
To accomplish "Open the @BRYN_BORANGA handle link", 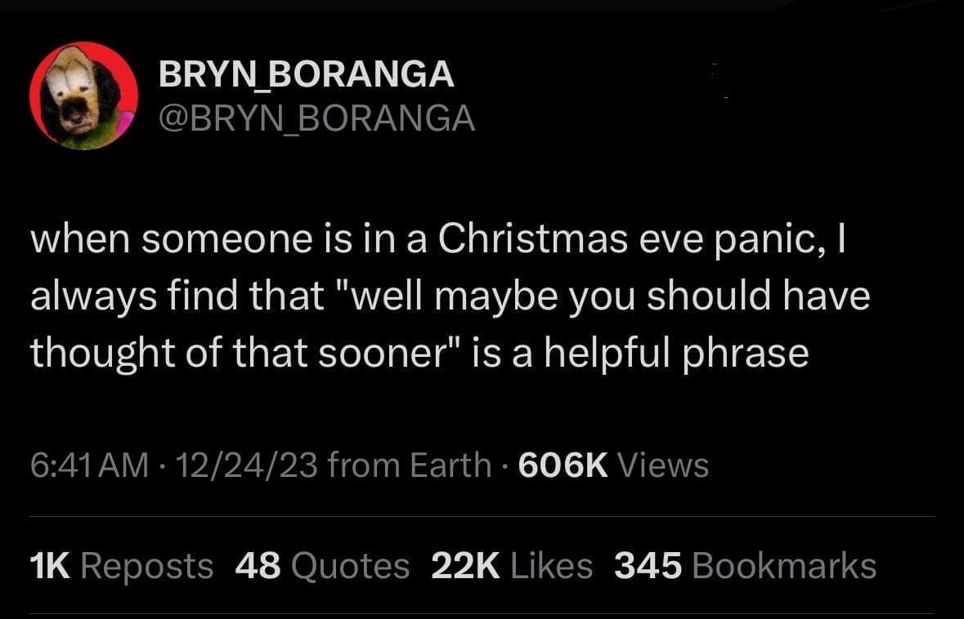I will point(316,118).
